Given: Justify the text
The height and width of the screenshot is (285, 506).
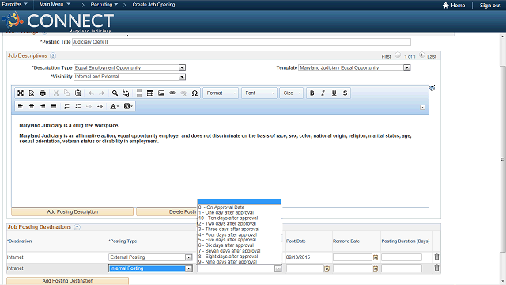Looking at the screenshot, I should pyautogui.click(x=54, y=106).
